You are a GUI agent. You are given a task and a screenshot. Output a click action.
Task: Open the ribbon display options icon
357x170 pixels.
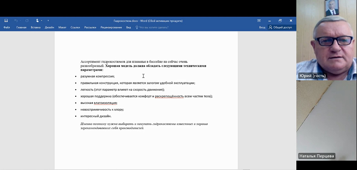tap(259, 21)
